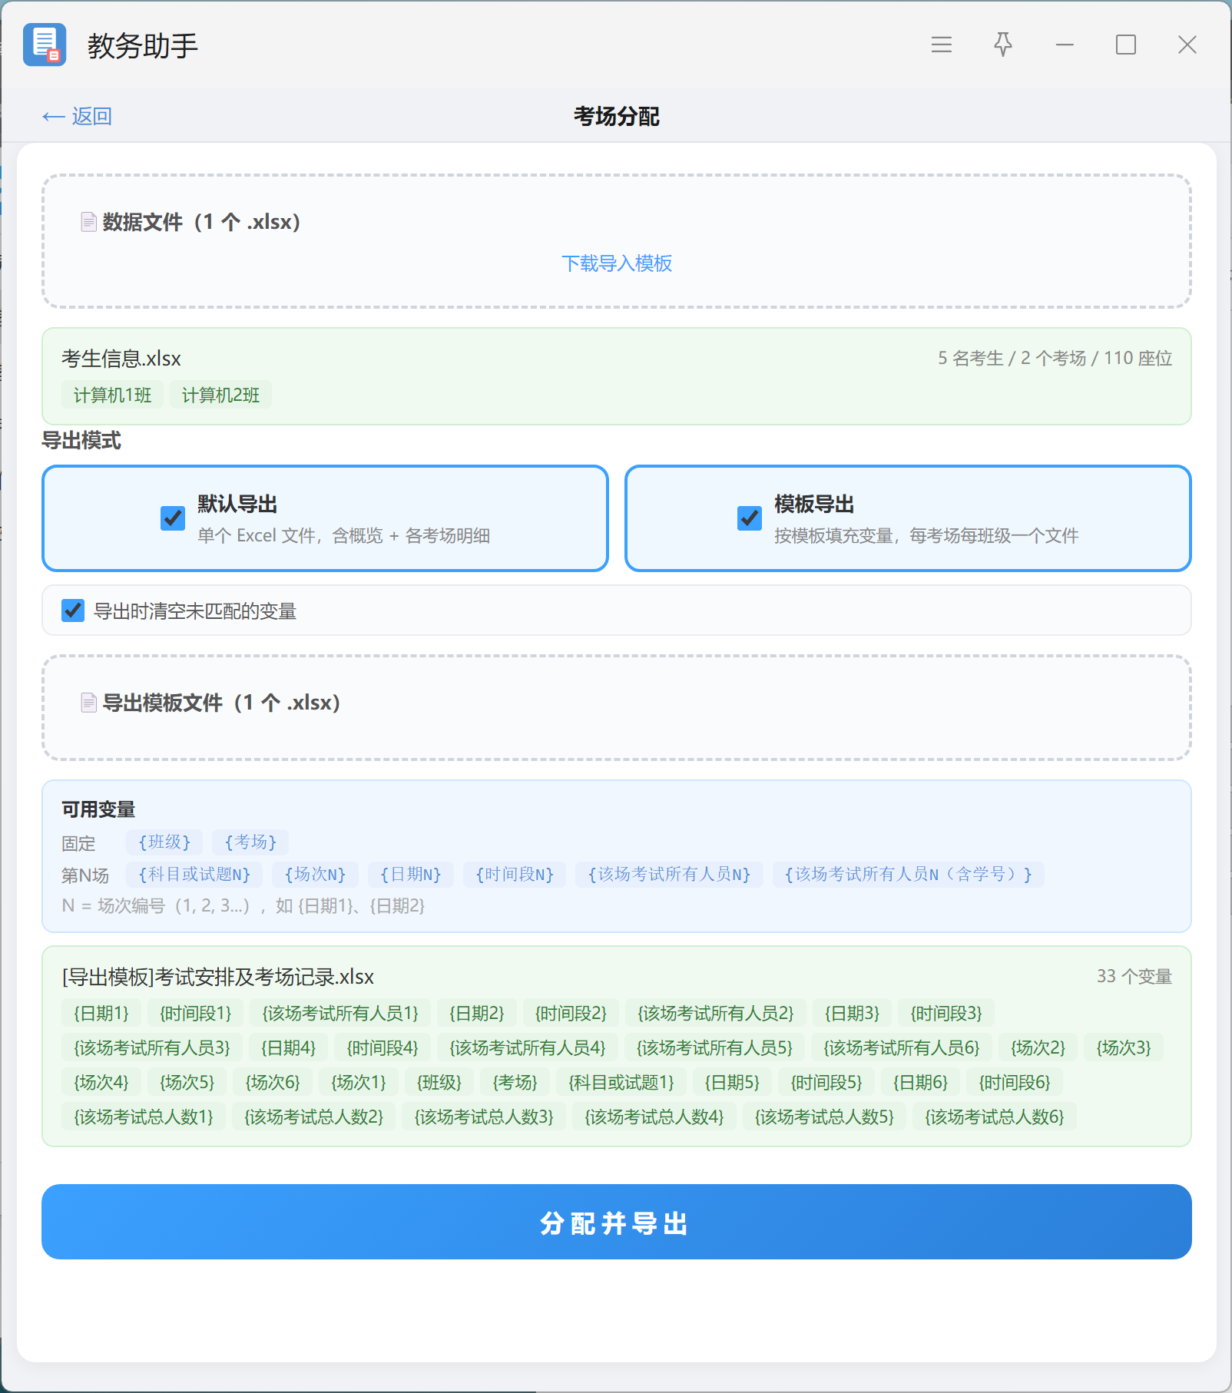Toggle 导出时清空未匹配的变量 checkbox
The height and width of the screenshot is (1393, 1232).
[73, 610]
